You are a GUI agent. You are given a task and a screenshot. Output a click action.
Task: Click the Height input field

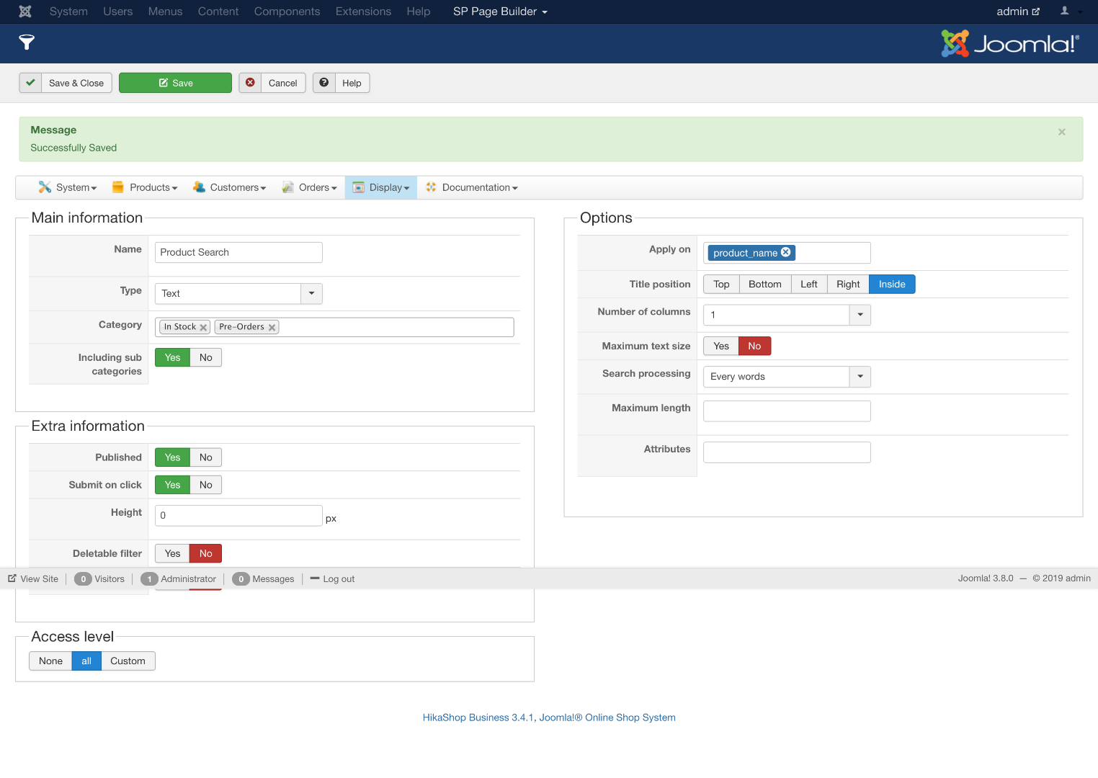[x=238, y=516]
